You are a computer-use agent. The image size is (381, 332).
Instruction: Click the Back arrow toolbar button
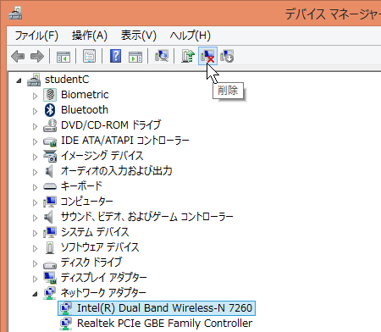(x=18, y=56)
